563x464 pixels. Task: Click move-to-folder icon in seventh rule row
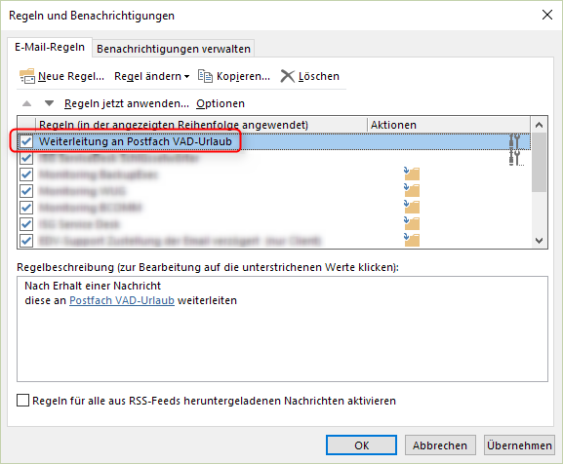point(412,240)
